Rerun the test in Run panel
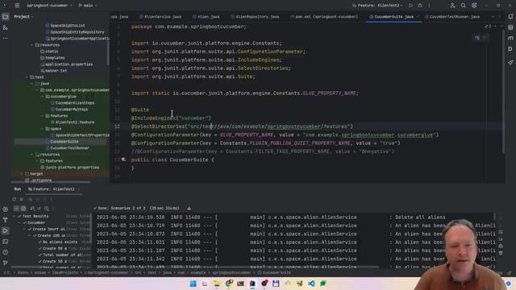The image size is (516, 290). [15, 199]
